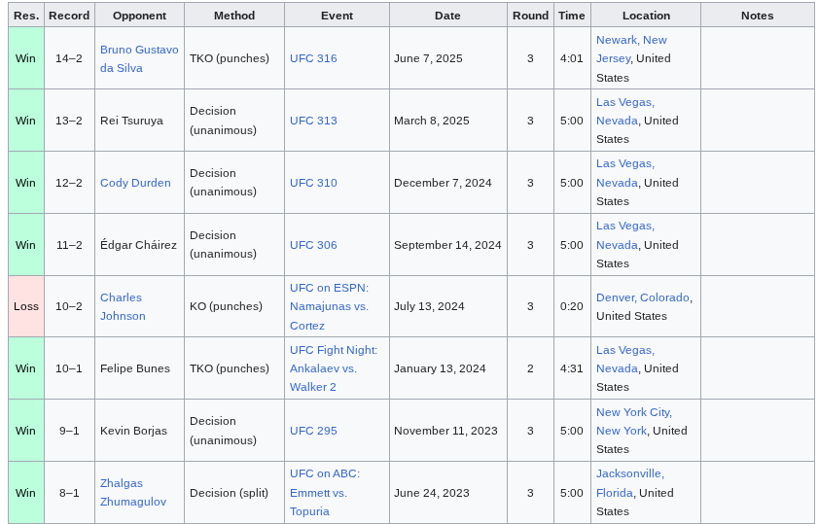Screen dimensions: 819x524
Task: Follow Las Vegas, Nevada link in UFC 310 row
Action: tap(625, 173)
